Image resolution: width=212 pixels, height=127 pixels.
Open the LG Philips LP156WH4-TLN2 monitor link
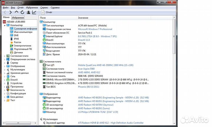click(98, 112)
